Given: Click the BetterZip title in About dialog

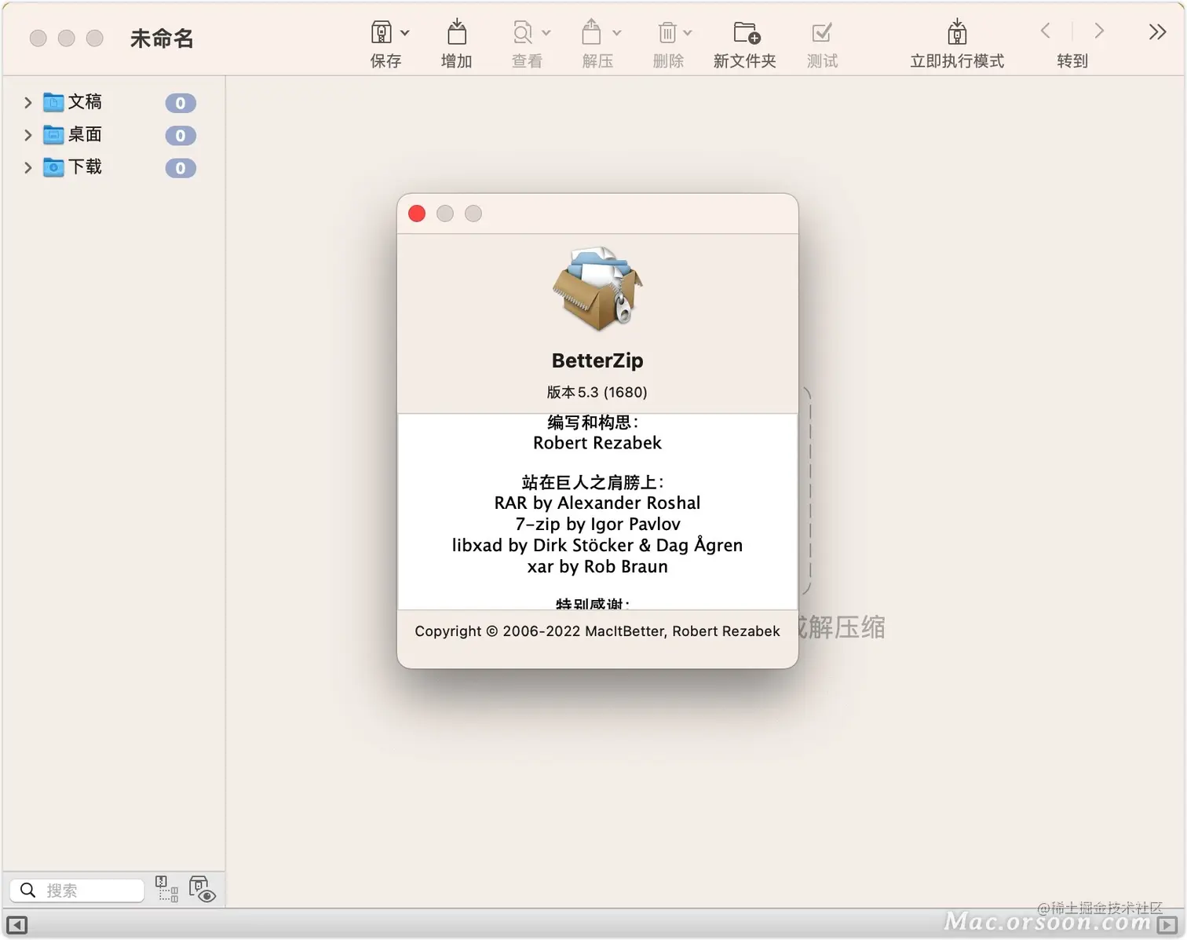Looking at the screenshot, I should (597, 360).
